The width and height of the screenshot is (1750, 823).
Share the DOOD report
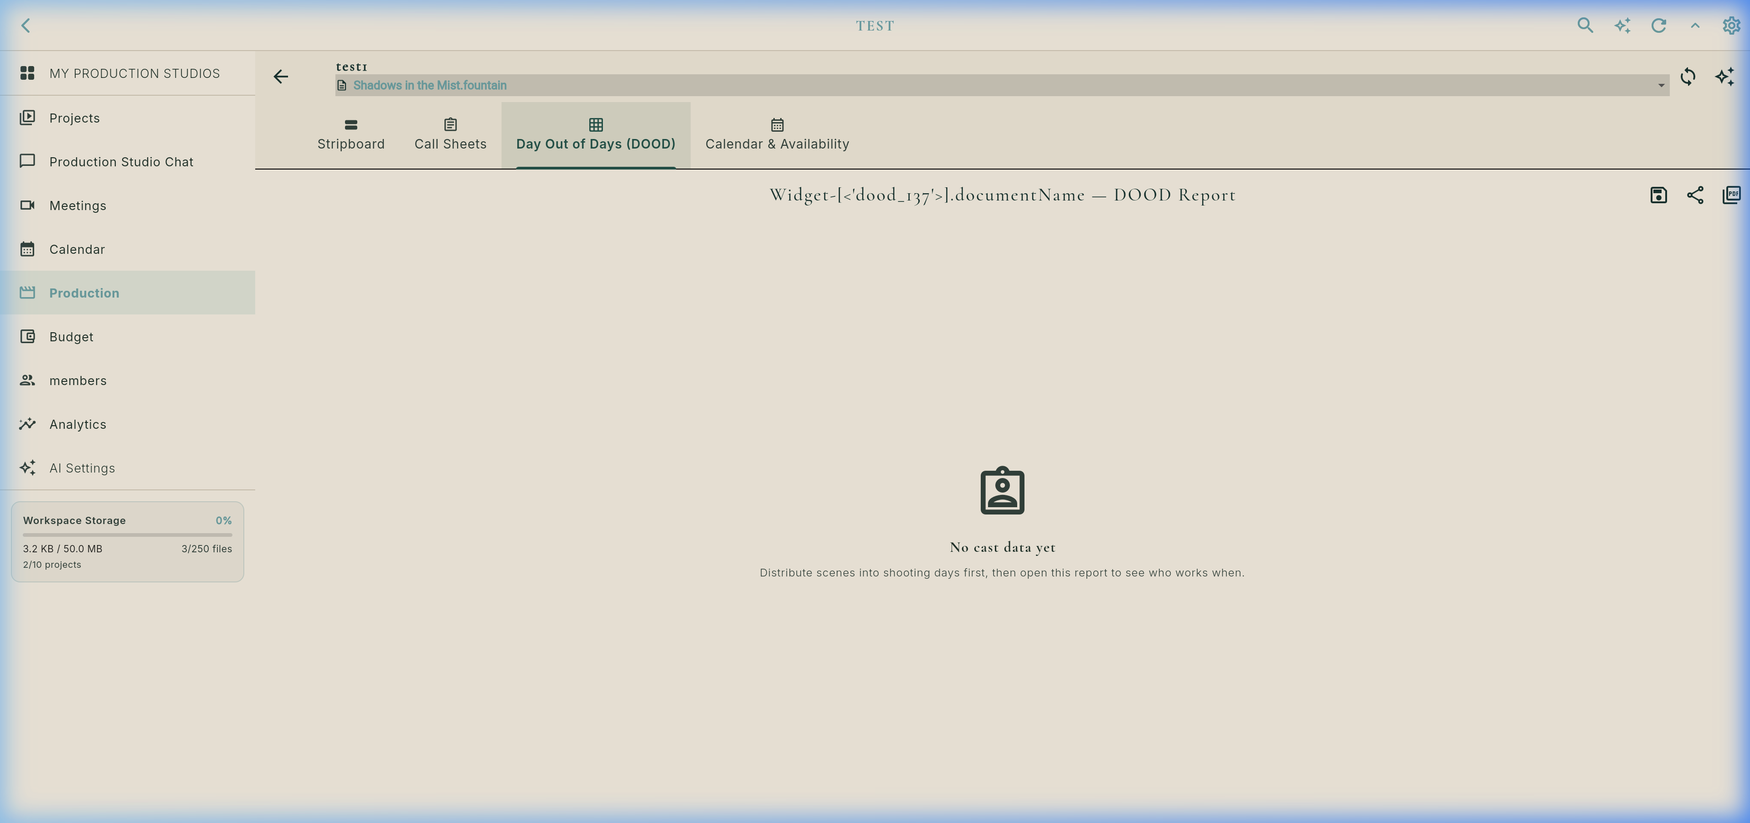(1695, 195)
